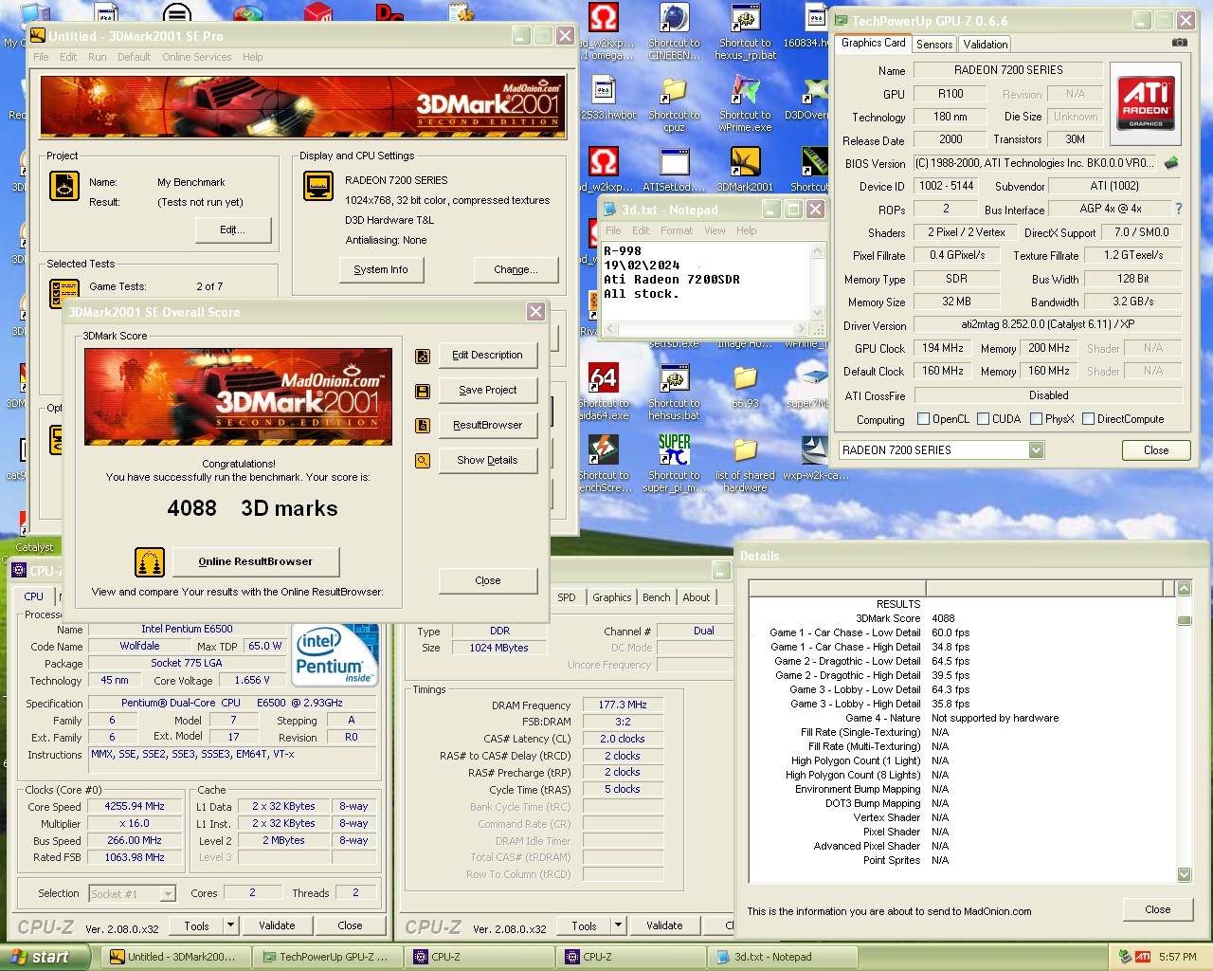The image size is (1213, 971).
Task: Open the .hwbot file icon
Action: (604, 90)
